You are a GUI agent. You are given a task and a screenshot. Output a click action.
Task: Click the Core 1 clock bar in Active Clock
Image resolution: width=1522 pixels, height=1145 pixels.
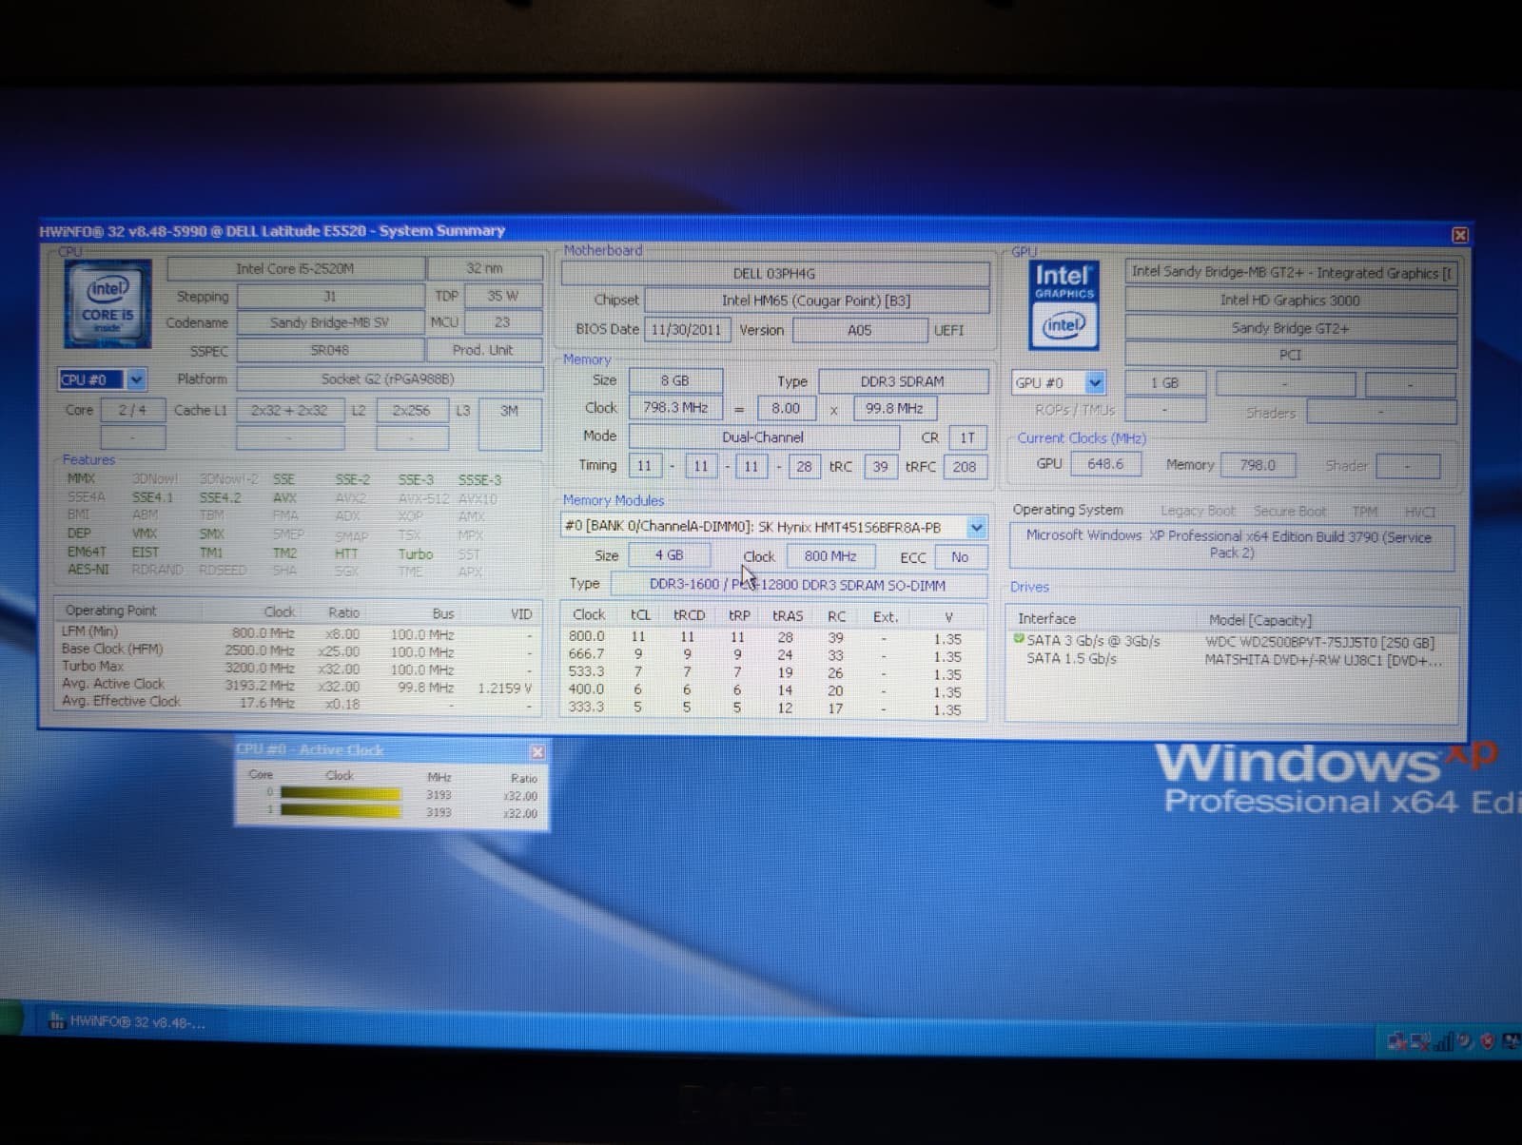point(341,811)
